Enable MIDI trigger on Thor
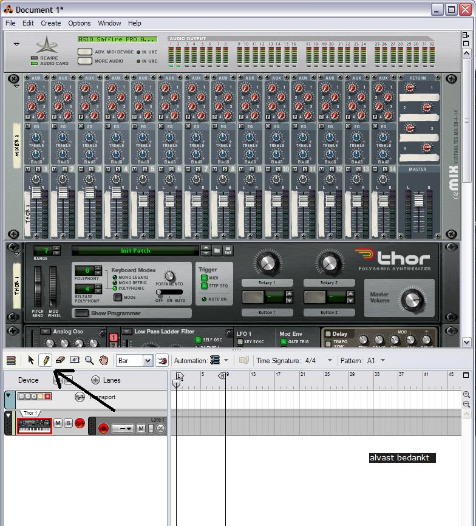 pos(204,278)
